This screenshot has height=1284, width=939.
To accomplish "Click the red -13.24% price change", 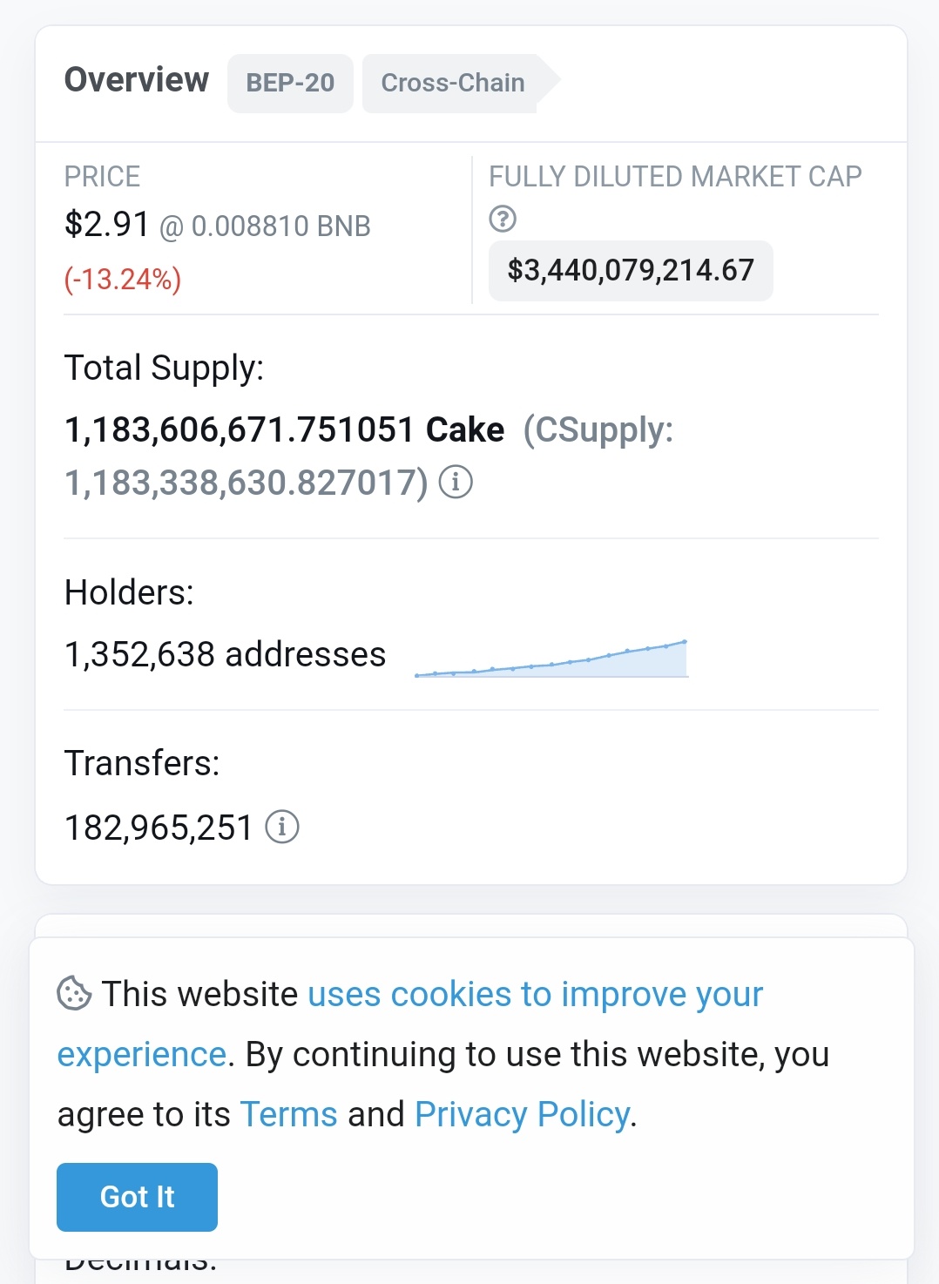I will pyautogui.click(x=123, y=280).
